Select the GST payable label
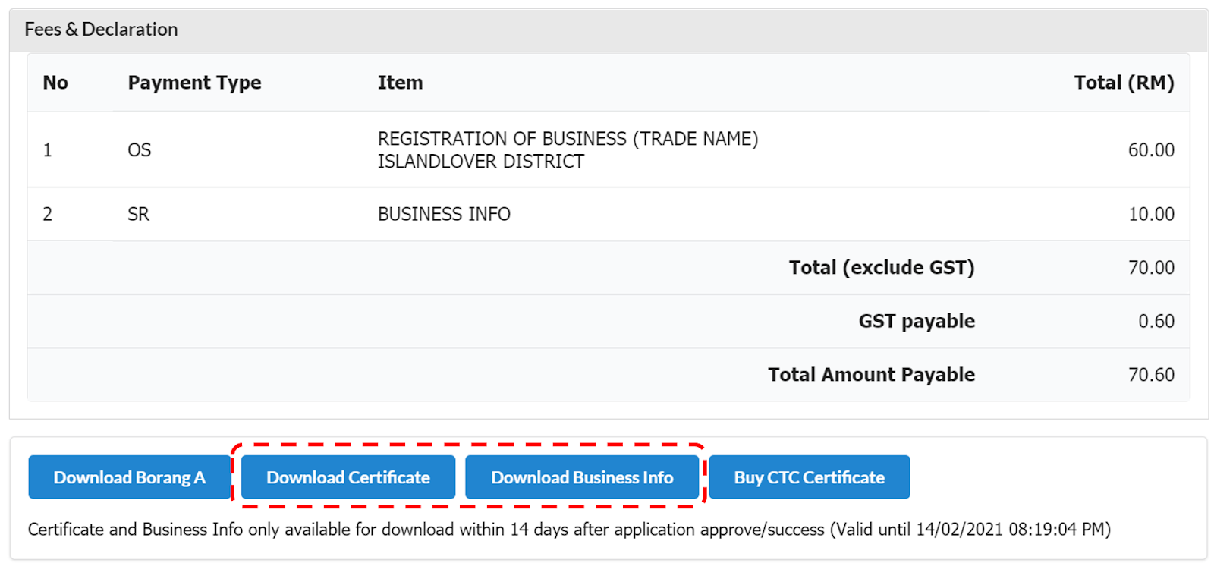This screenshot has width=1214, height=563. 917,321
